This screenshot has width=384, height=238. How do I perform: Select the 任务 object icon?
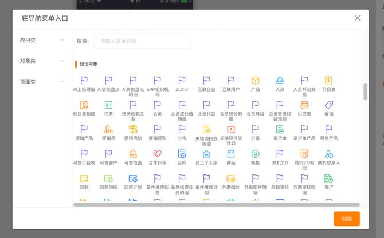[x=108, y=105]
